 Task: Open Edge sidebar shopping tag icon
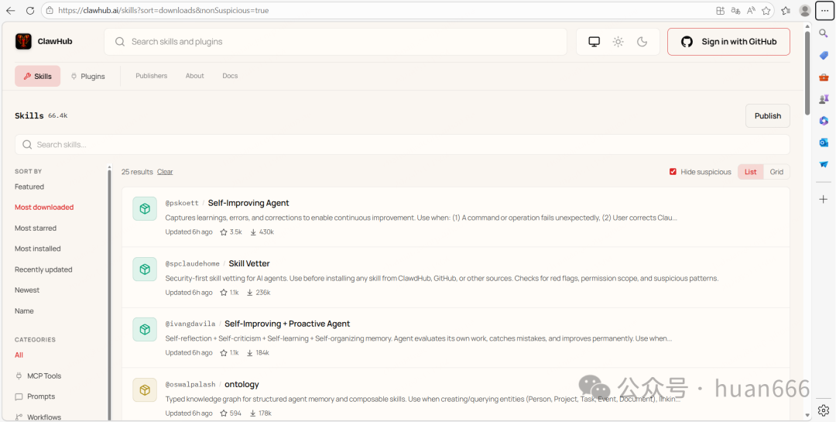[x=824, y=56]
